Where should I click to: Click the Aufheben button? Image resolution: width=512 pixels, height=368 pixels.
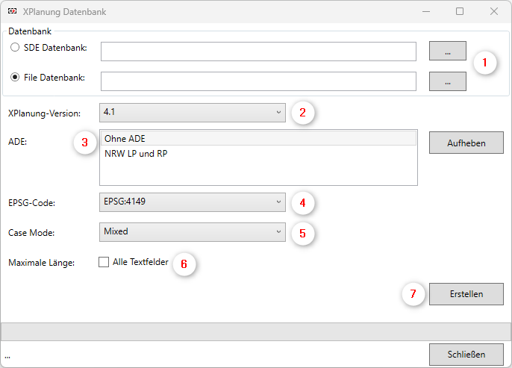coord(466,143)
